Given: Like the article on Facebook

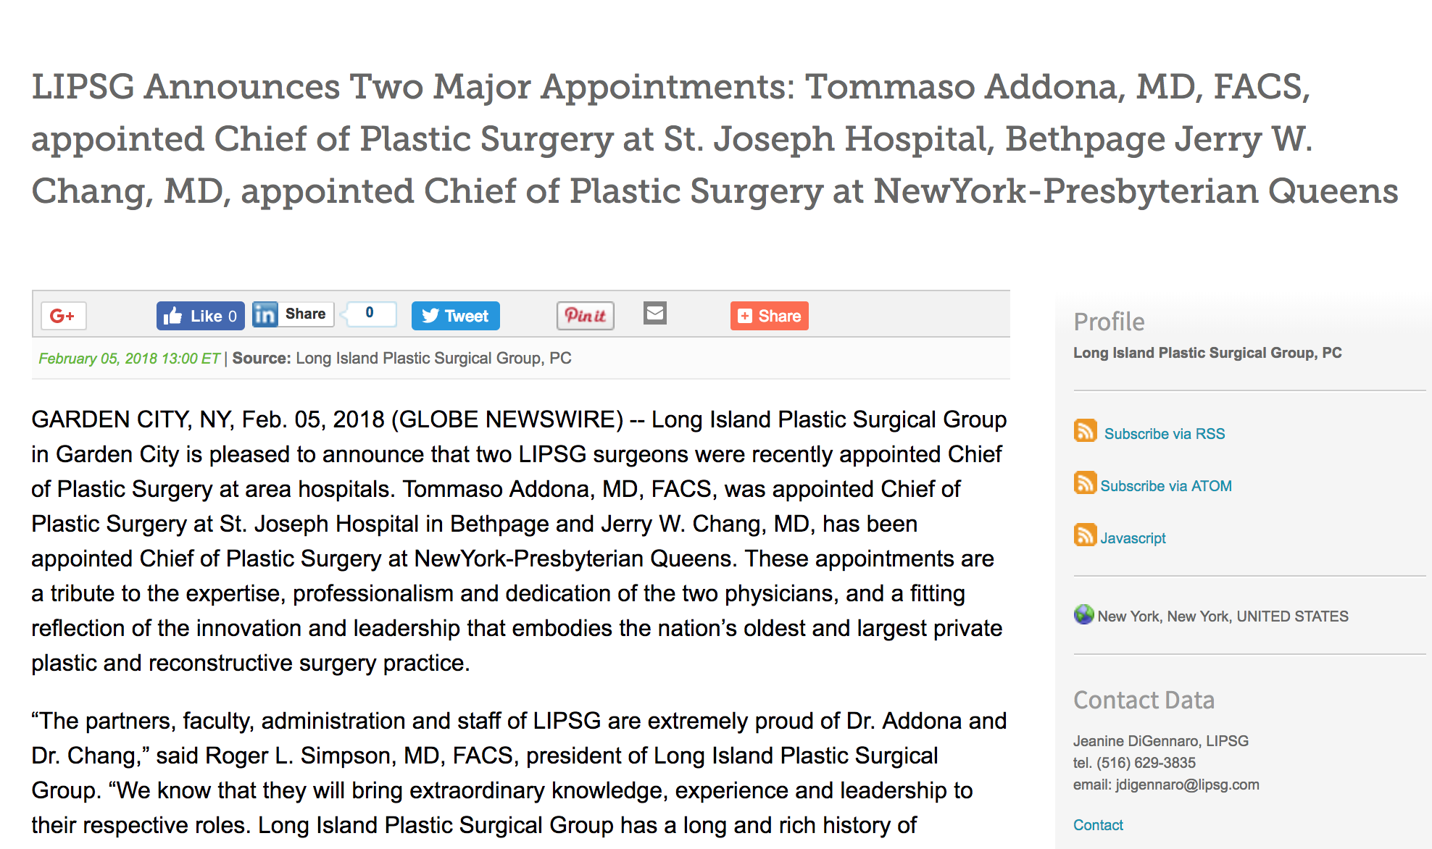Looking at the screenshot, I should click(x=200, y=316).
